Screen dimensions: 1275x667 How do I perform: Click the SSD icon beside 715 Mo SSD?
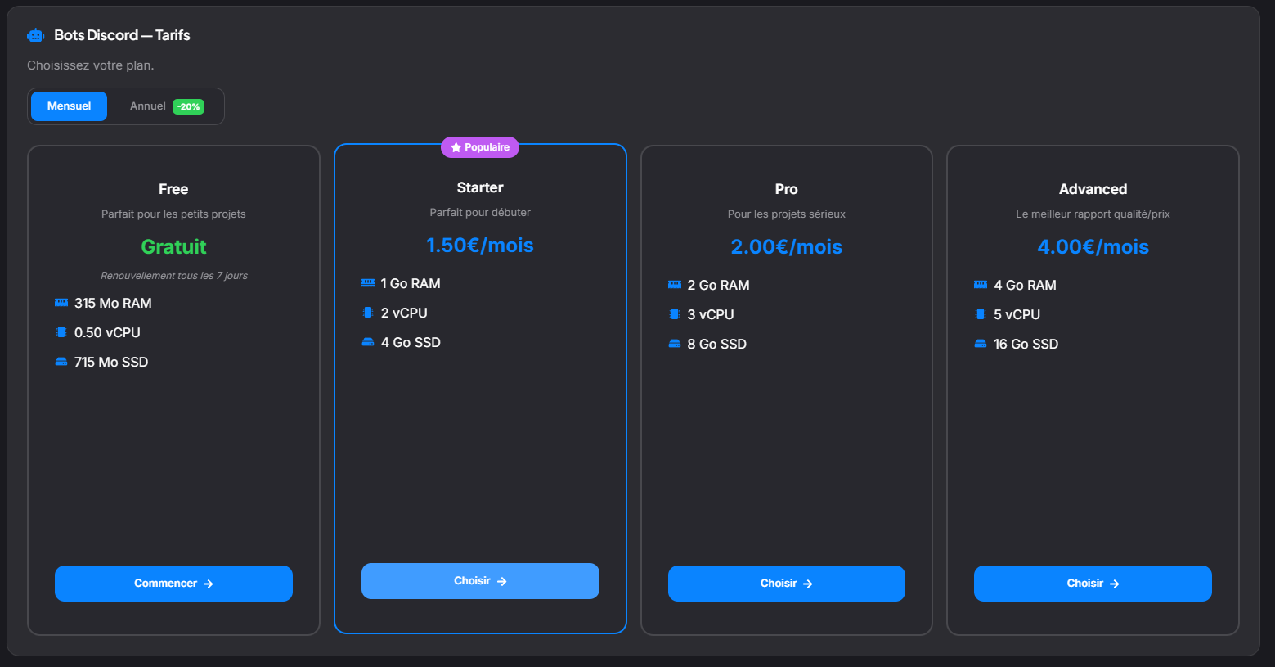tap(61, 362)
